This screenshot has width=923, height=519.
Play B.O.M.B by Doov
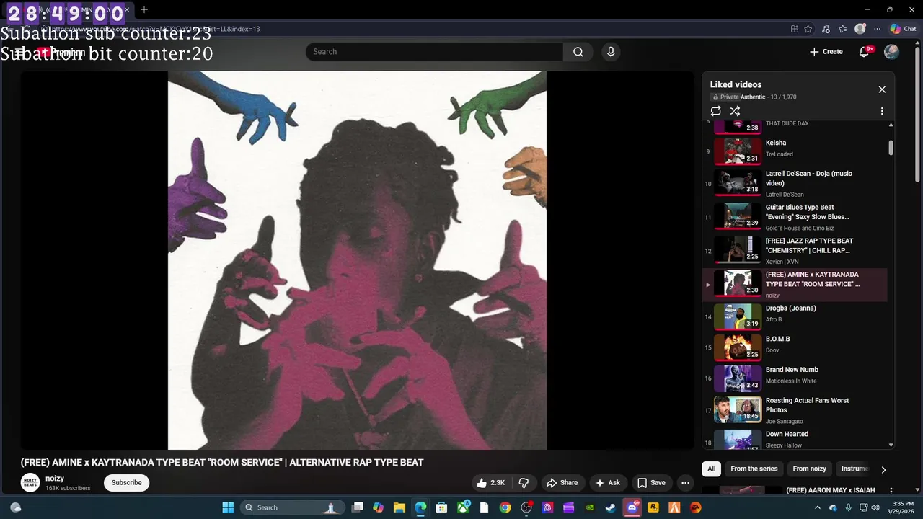795,347
